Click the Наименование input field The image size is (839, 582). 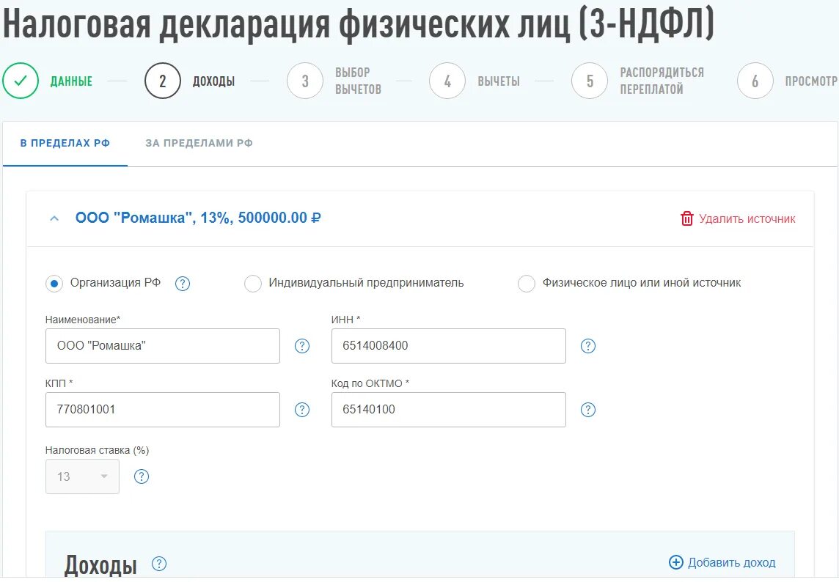coord(163,346)
